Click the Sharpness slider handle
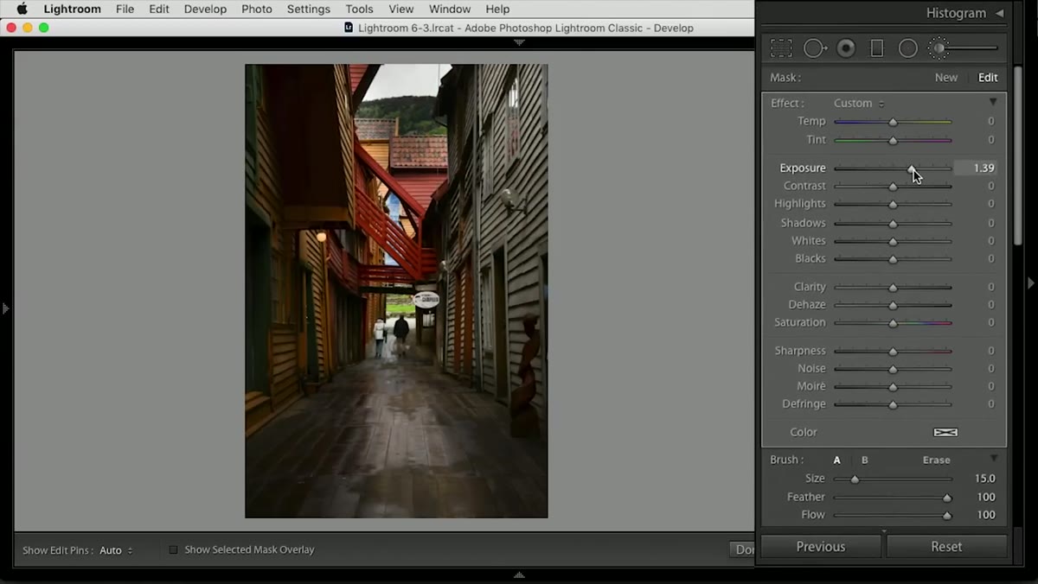 893,352
